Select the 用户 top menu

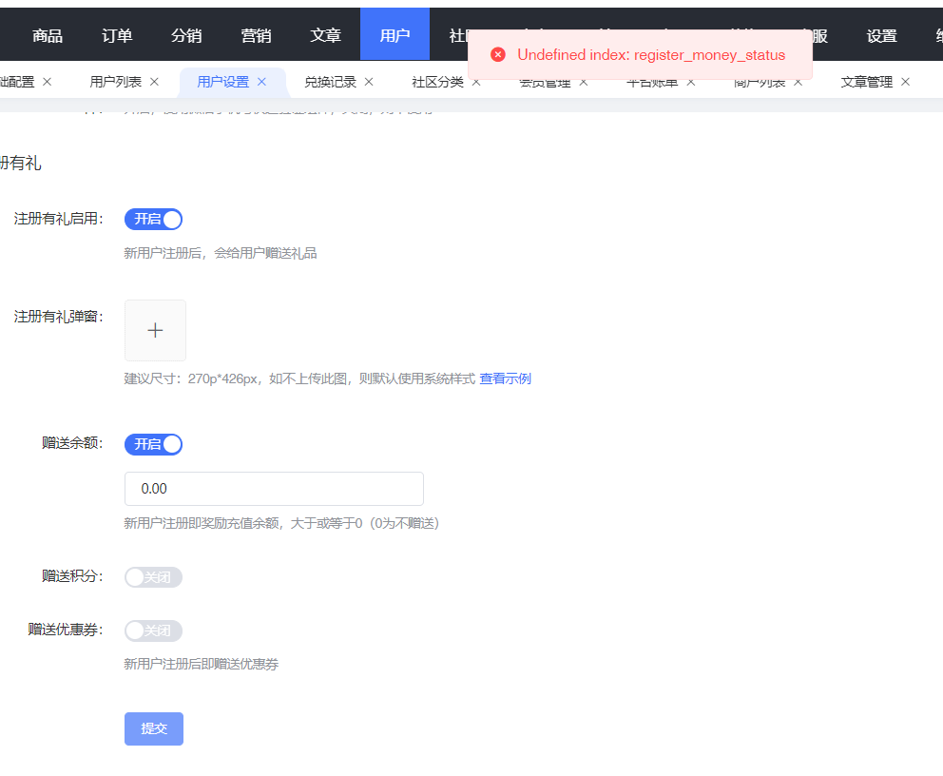pyautogui.click(x=395, y=34)
